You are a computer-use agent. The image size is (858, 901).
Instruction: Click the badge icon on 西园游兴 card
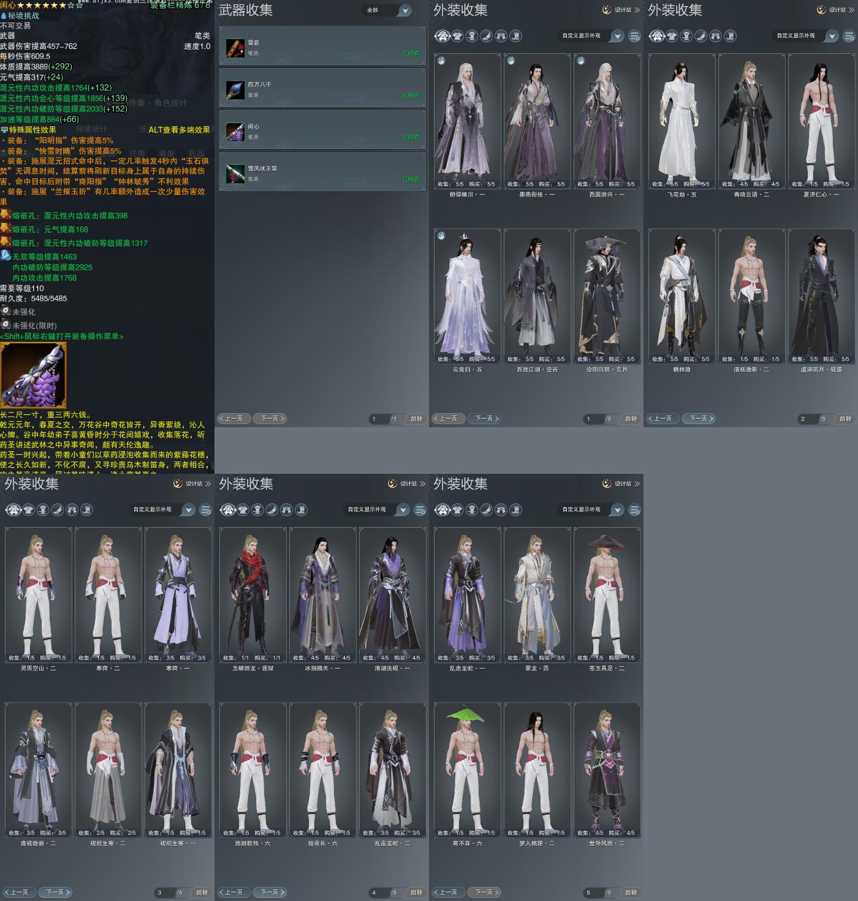tap(581, 61)
